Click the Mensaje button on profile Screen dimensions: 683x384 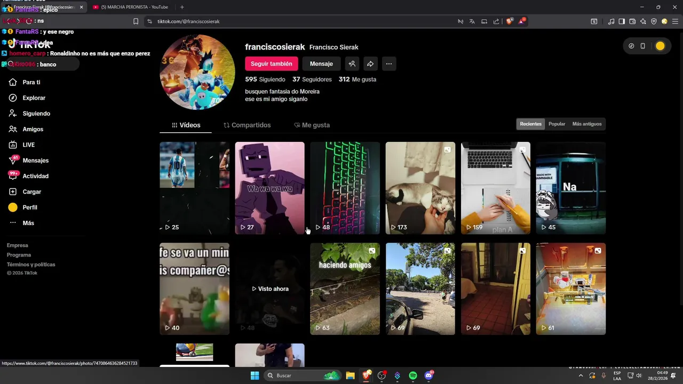pyautogui.click(x=321, y=63)
